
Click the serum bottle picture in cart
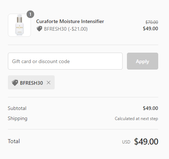[x=19, y=25]
